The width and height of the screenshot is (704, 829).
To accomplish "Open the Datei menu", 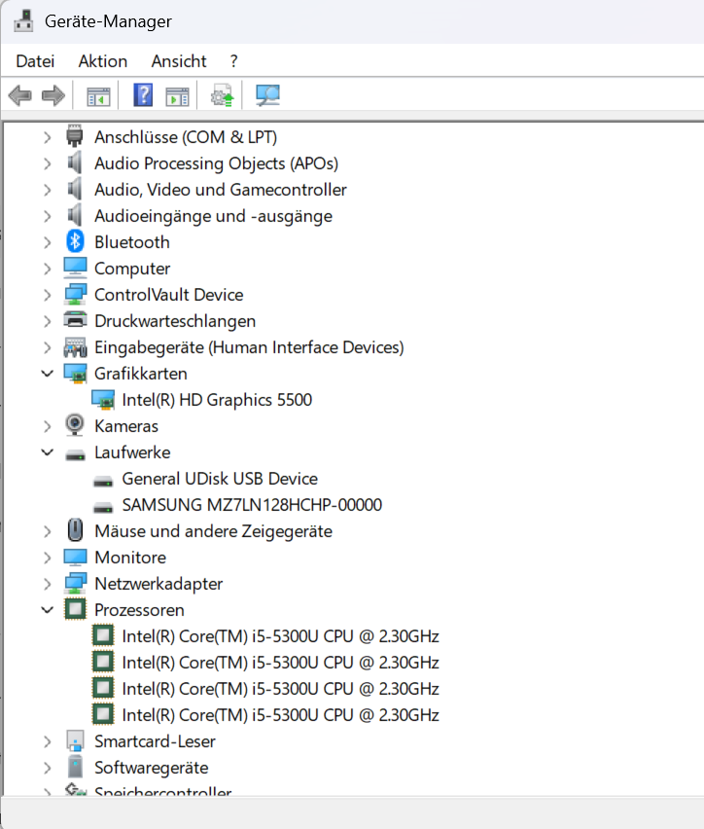I will (x=35, y=61).
